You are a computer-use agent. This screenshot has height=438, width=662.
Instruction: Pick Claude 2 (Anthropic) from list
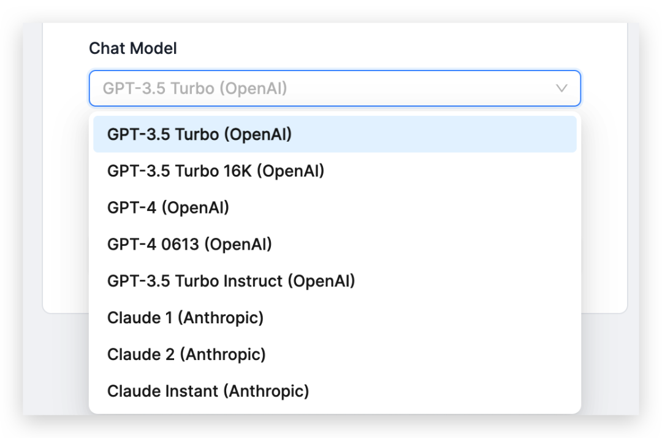click(x=335, y=355)
